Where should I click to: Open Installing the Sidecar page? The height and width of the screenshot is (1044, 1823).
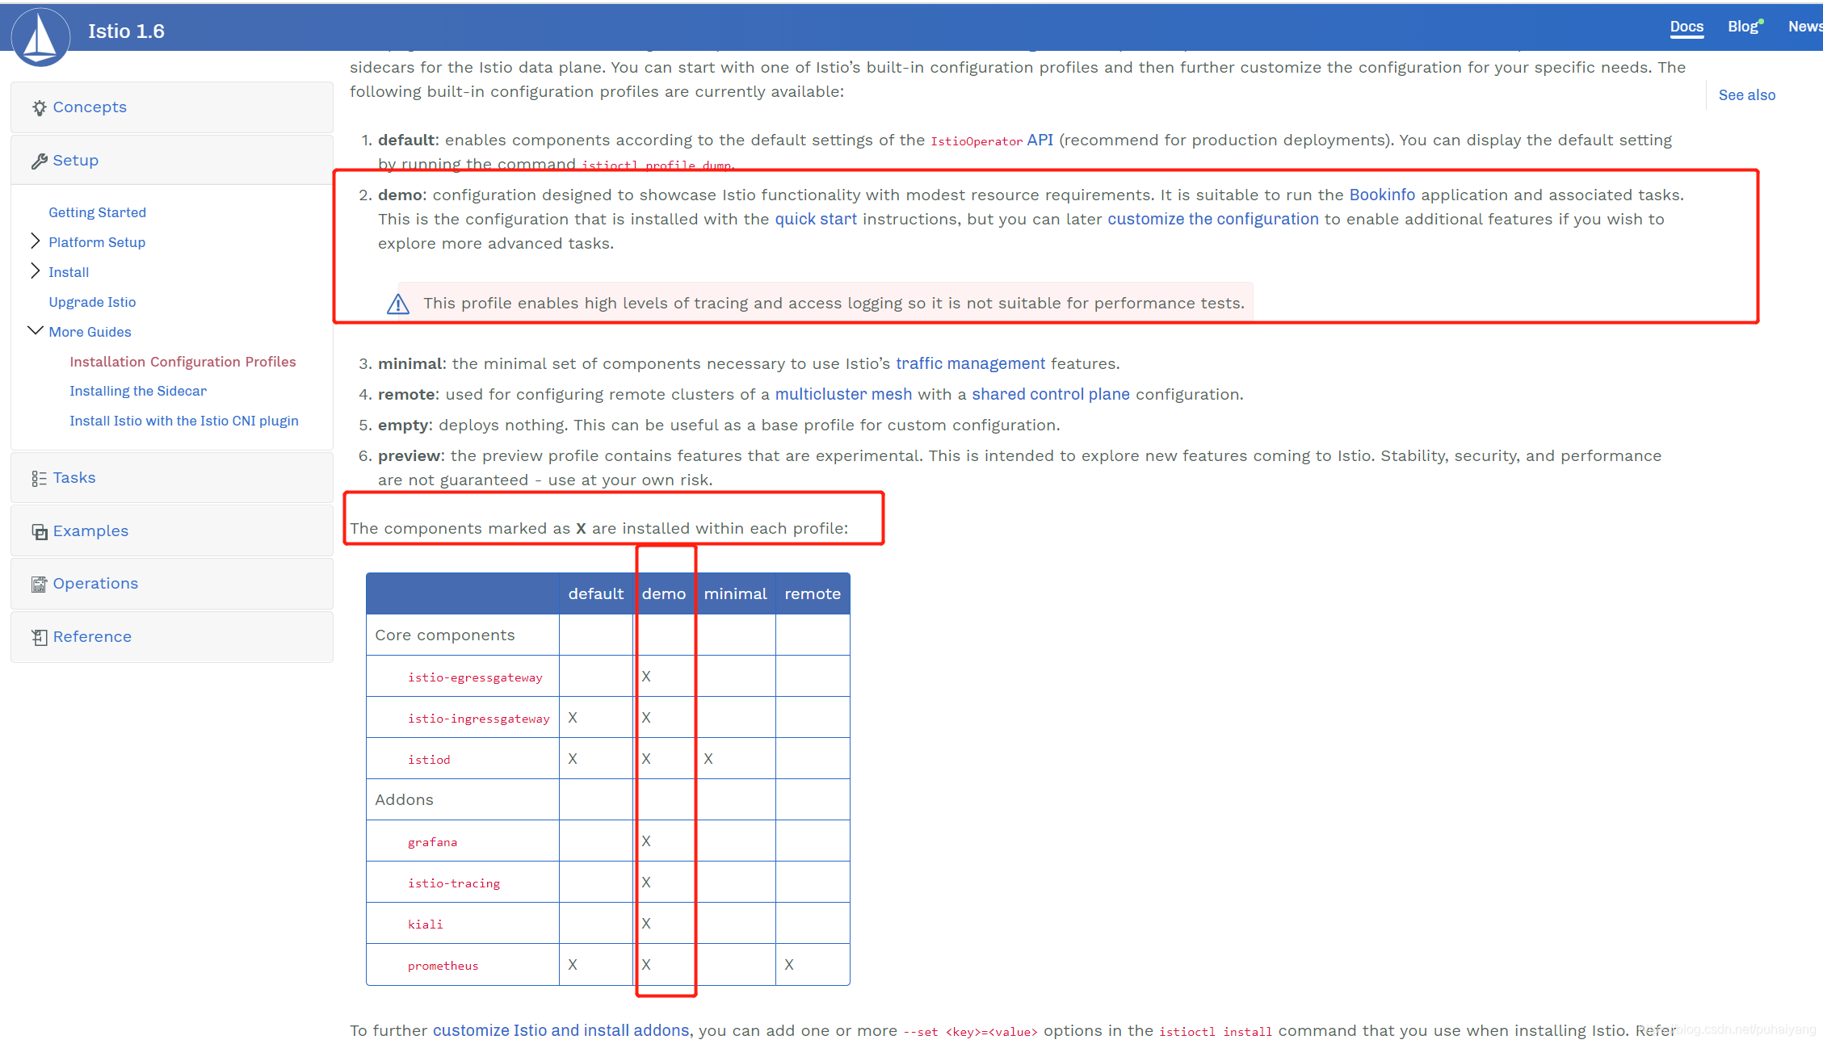(x=138, y=391)
